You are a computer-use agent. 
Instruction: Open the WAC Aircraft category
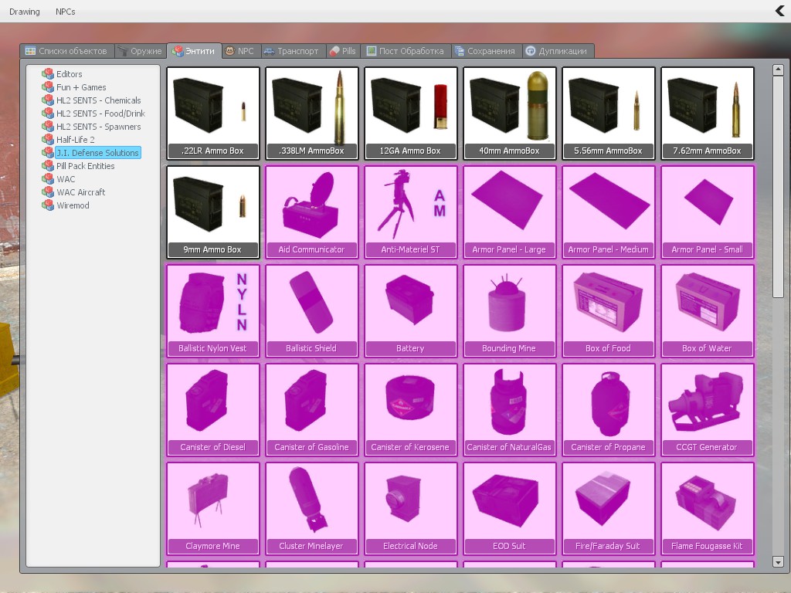(73, 192)
